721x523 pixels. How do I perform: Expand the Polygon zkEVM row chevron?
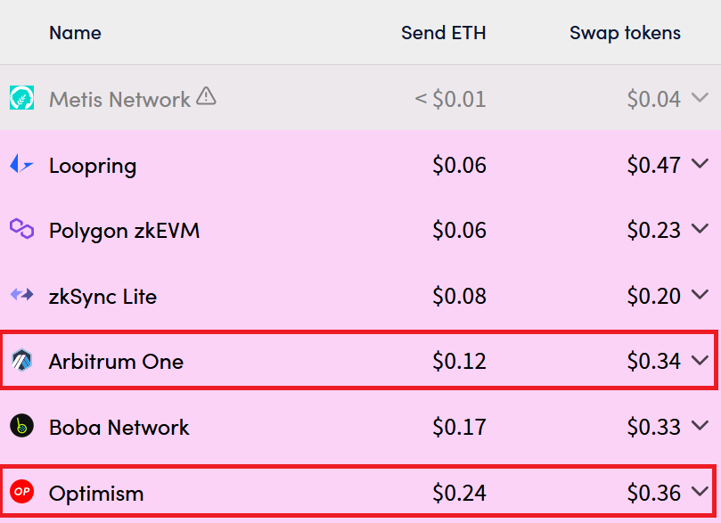click(x=700, y=228)
